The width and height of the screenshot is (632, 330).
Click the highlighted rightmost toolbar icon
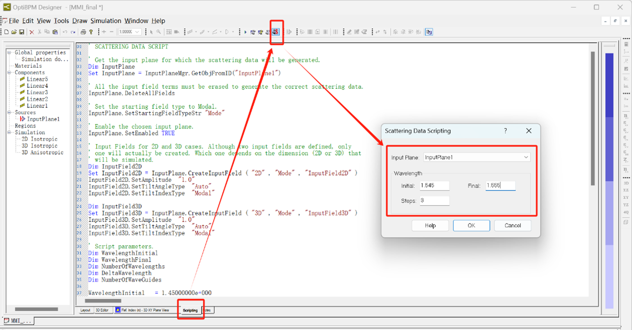(x=429, y=32)
